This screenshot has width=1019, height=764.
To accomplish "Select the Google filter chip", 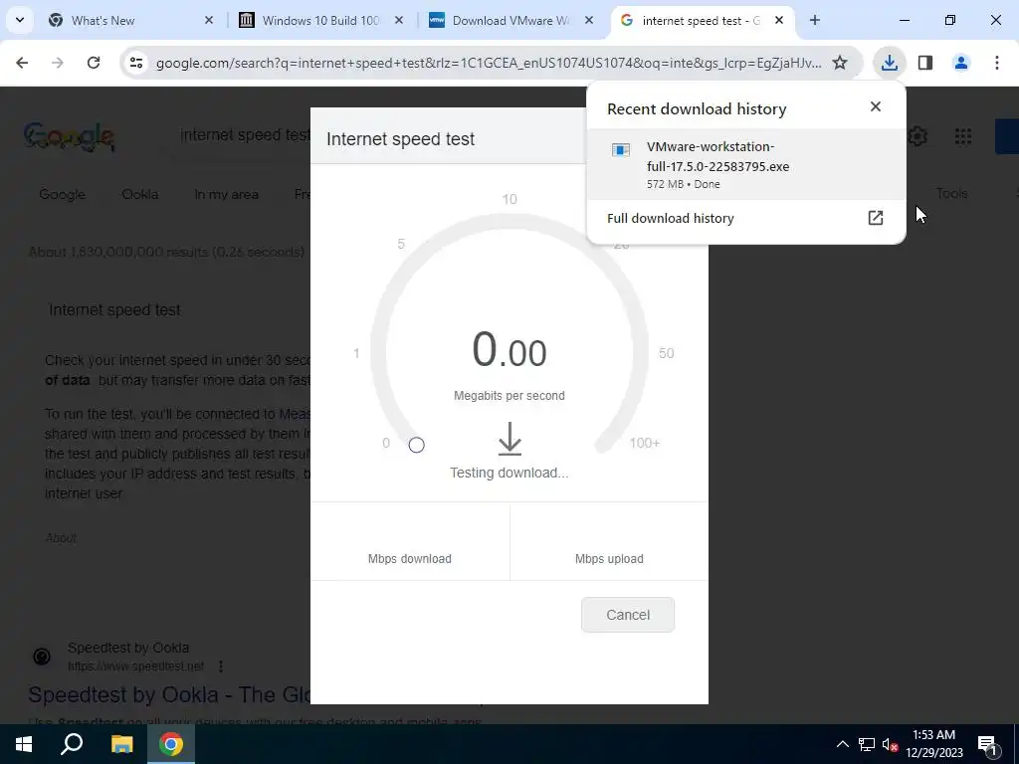I will [x=62, y=194].
